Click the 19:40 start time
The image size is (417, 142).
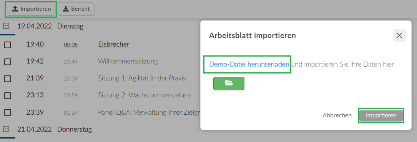(x=35, y=44)
